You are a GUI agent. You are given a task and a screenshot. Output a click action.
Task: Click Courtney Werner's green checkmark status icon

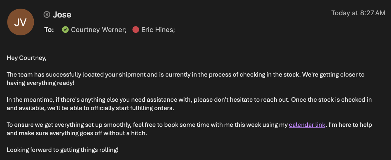point(65,30)
